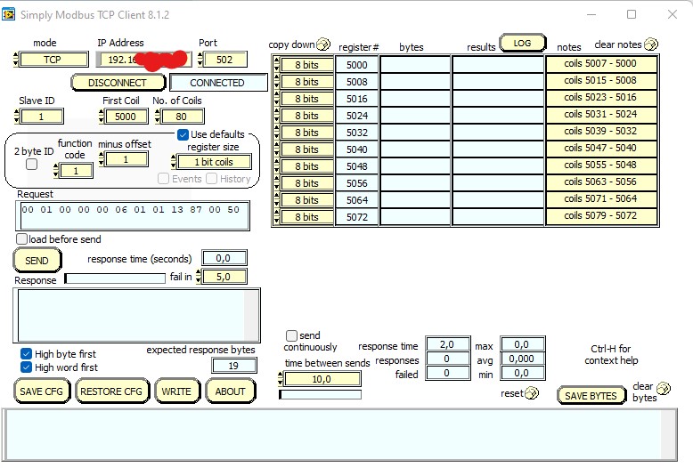Uncheck the Use defaults checkbox
Image resolution: width=693 pixels, height=468 pixels.
(183, 134)
